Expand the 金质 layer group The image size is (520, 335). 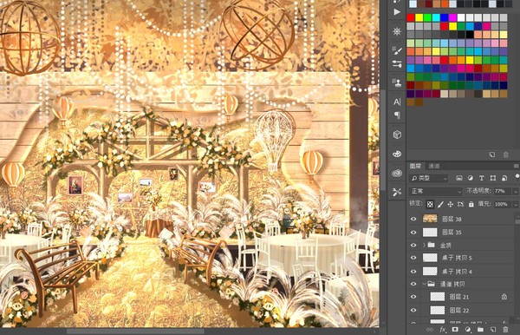tap(424, 245)
